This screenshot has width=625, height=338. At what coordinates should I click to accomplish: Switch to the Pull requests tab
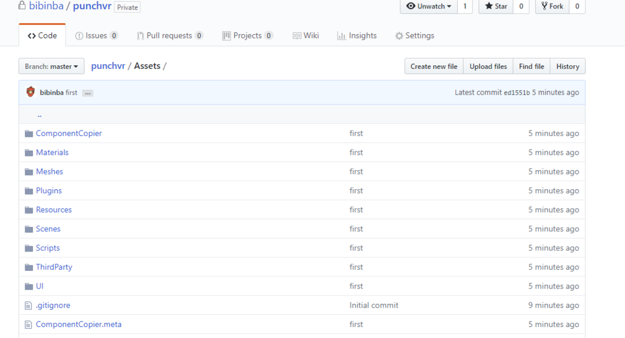click(170, 35)
